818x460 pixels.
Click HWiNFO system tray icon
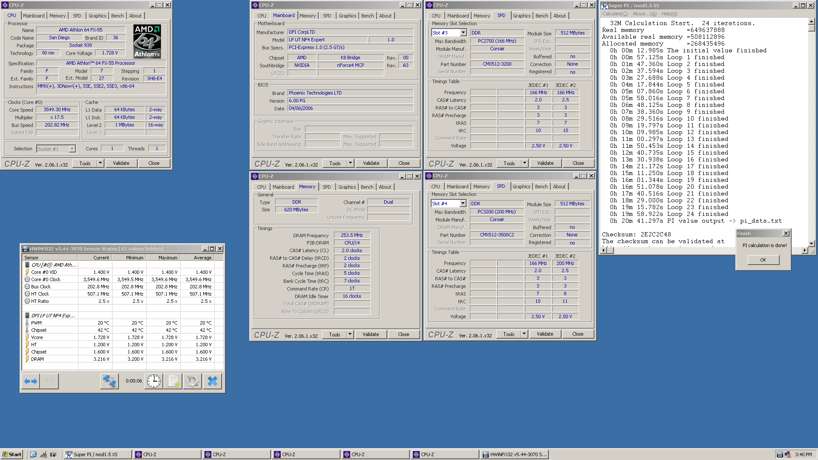point(779,454)
